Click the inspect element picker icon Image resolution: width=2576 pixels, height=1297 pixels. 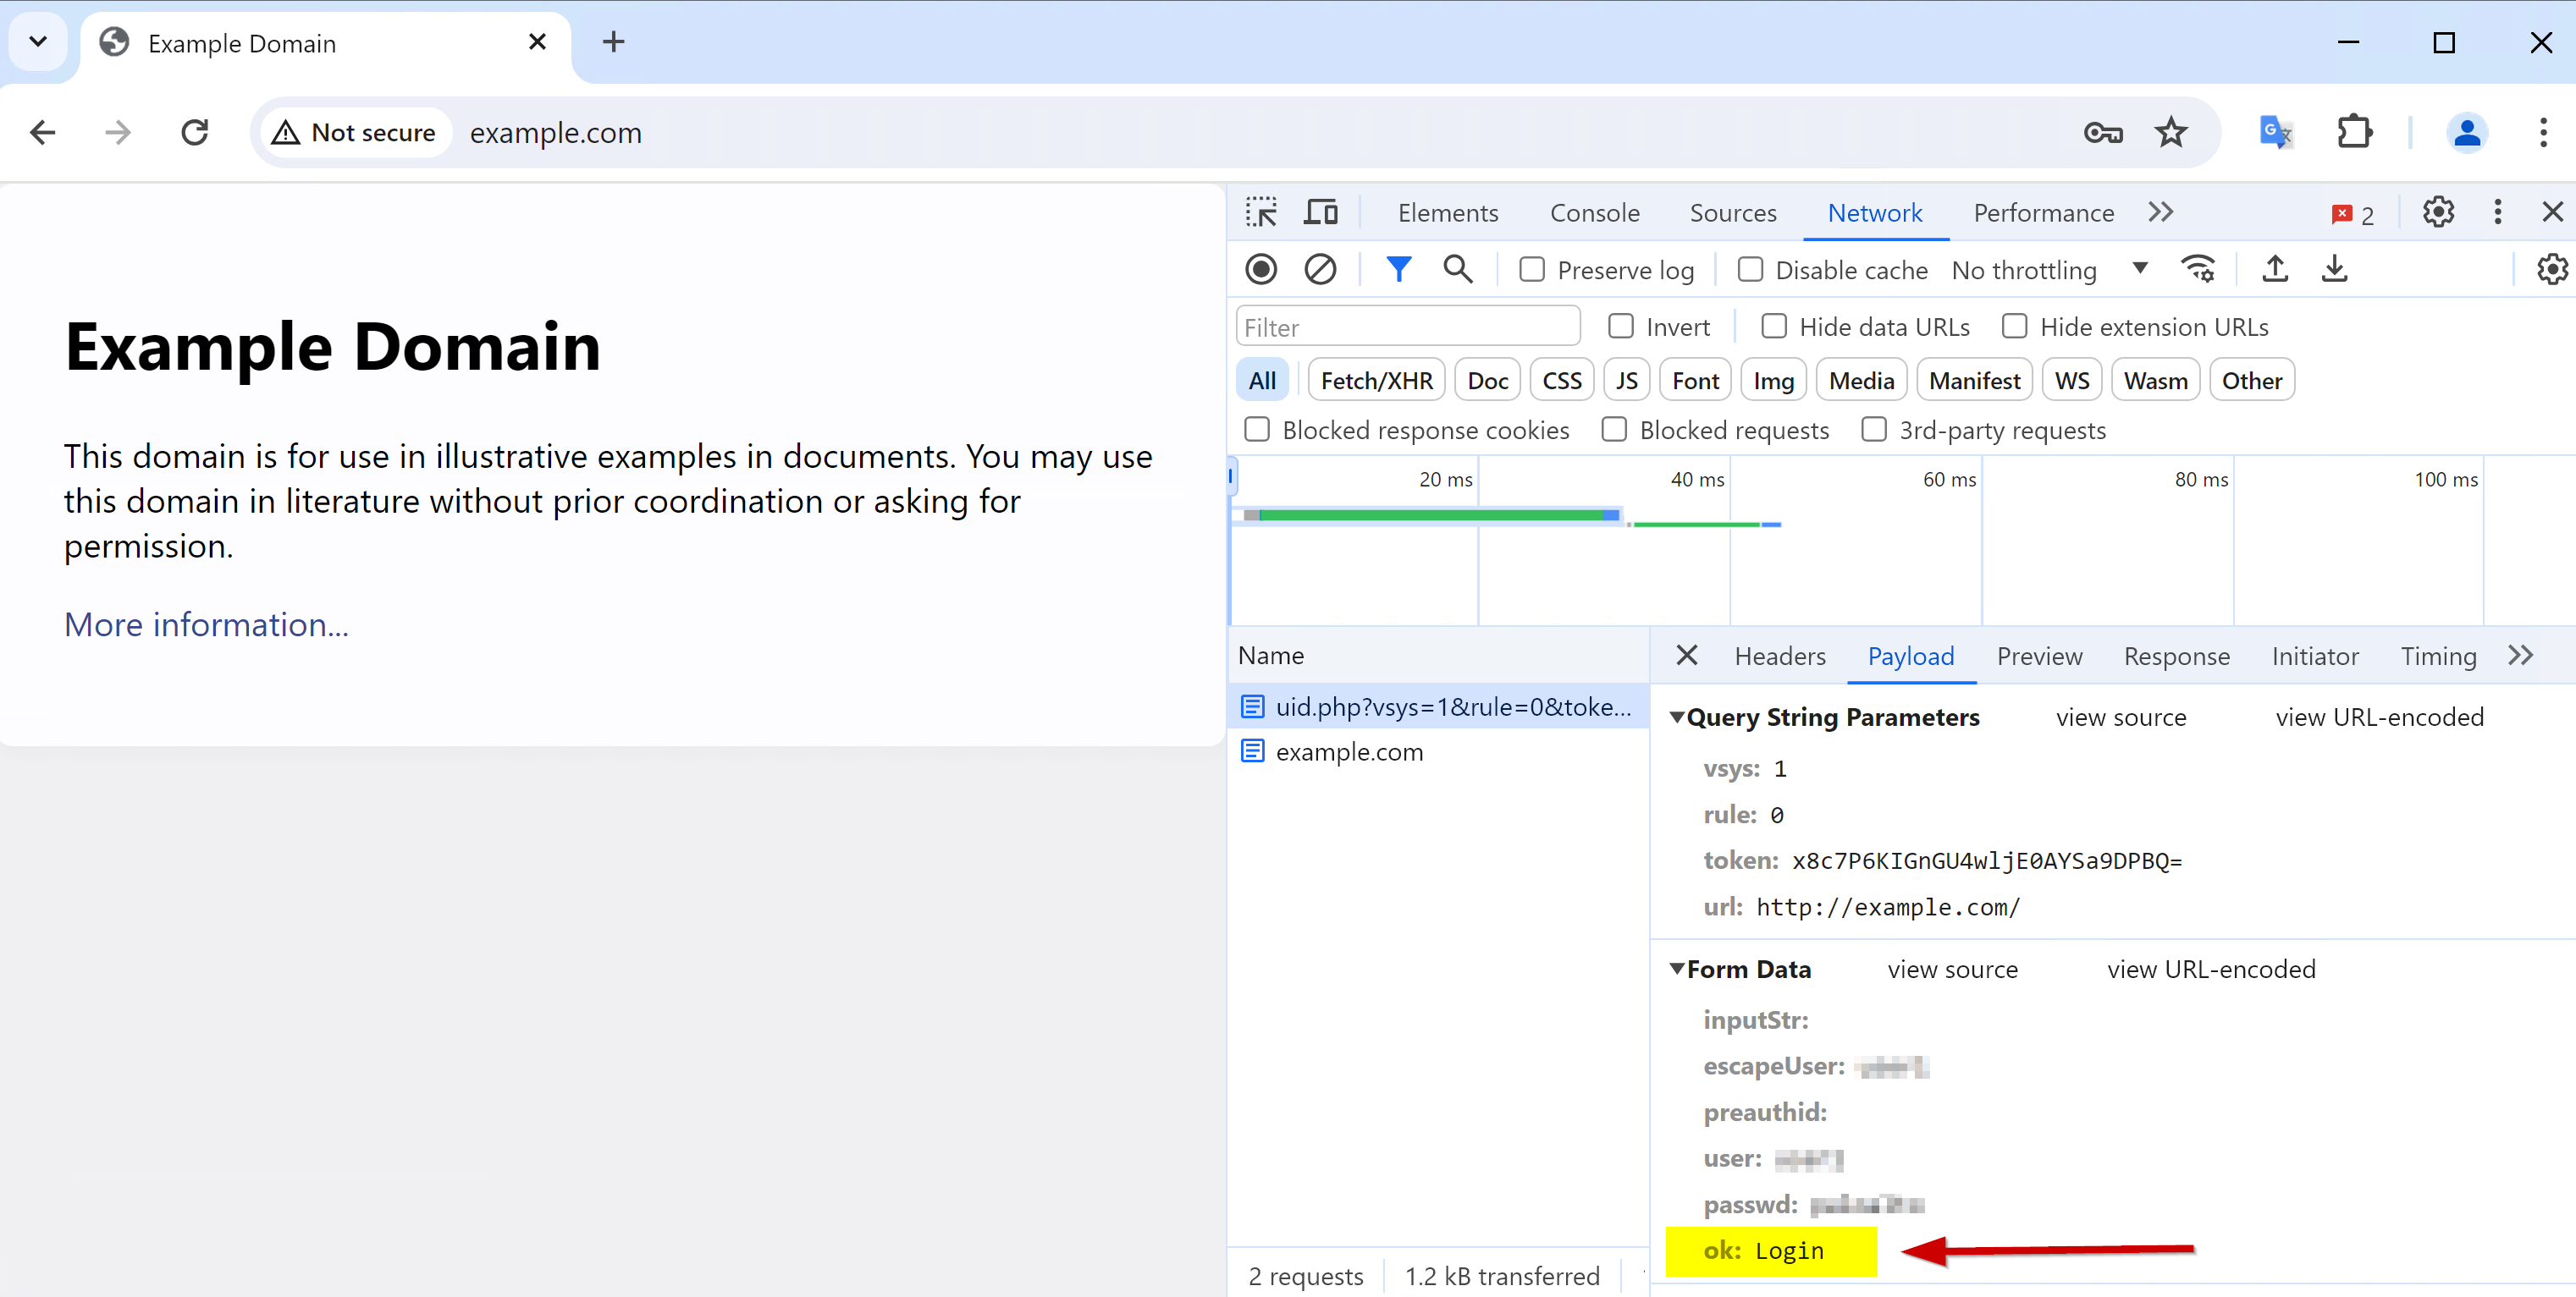point(1261,213)
